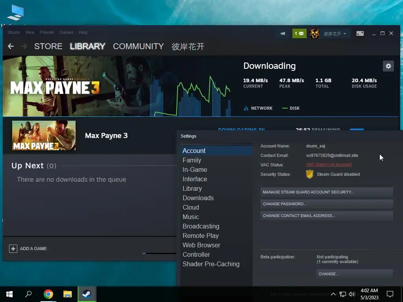Open the VAC Ban(s) on Account link
Image resolution: width=403 pixels, height=302 pixels.
point(329,165)
